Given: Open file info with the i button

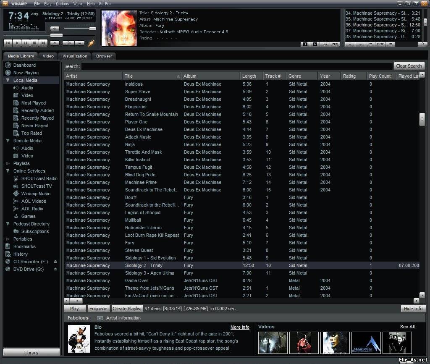Looking at the screenshot, I should tap(305, 44).
